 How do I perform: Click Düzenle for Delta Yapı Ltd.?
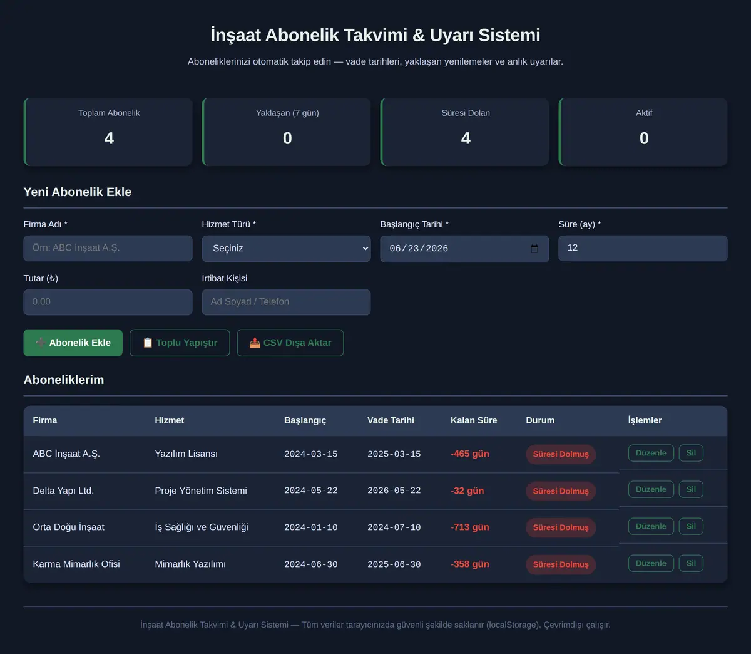(651, 489)
